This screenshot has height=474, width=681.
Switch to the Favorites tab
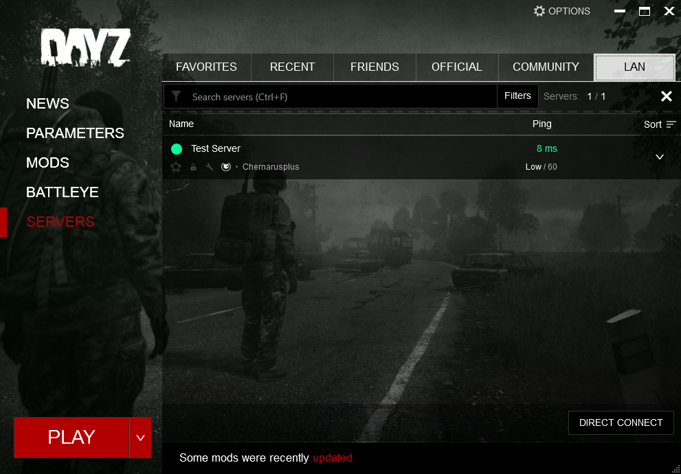pos(206,67)
